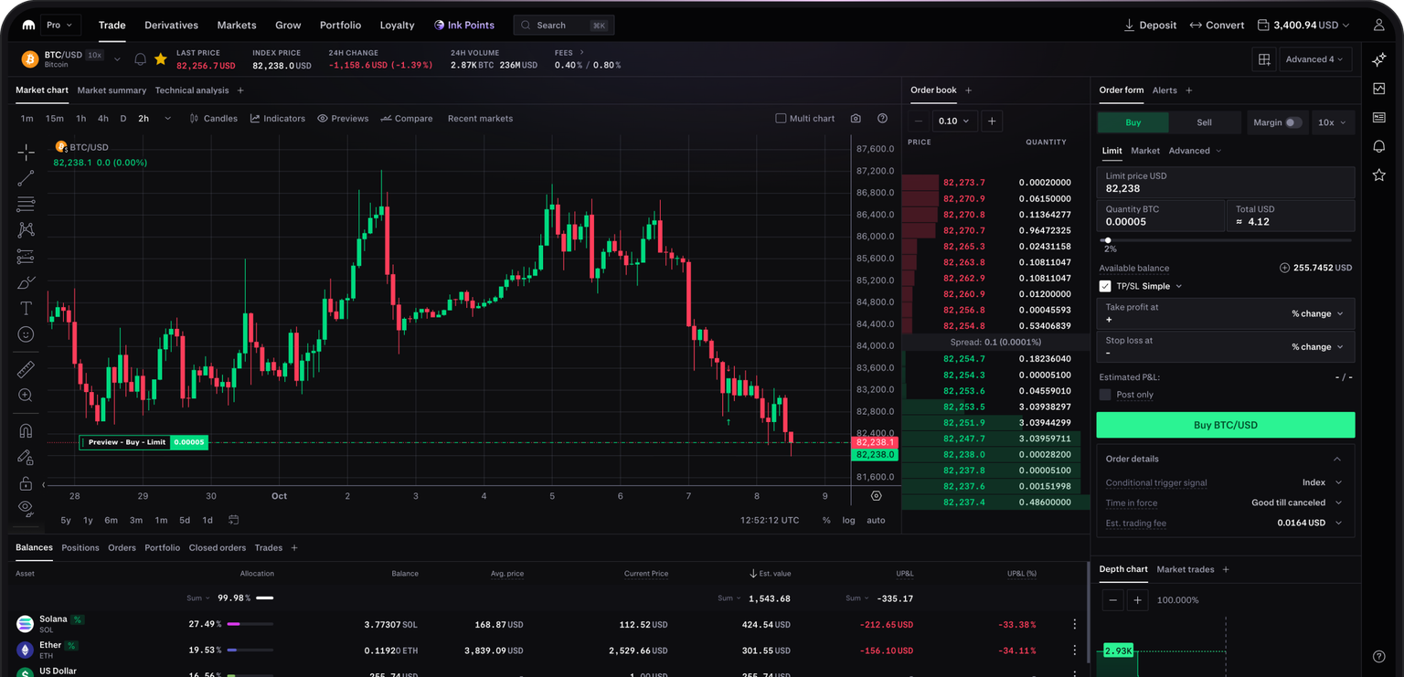Switch to the Positions tab
The image size is (1404, 677).
[80, 548]
